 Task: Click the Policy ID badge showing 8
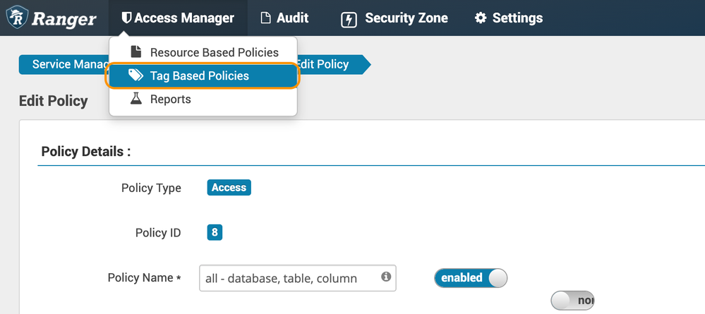click(215, 232)
